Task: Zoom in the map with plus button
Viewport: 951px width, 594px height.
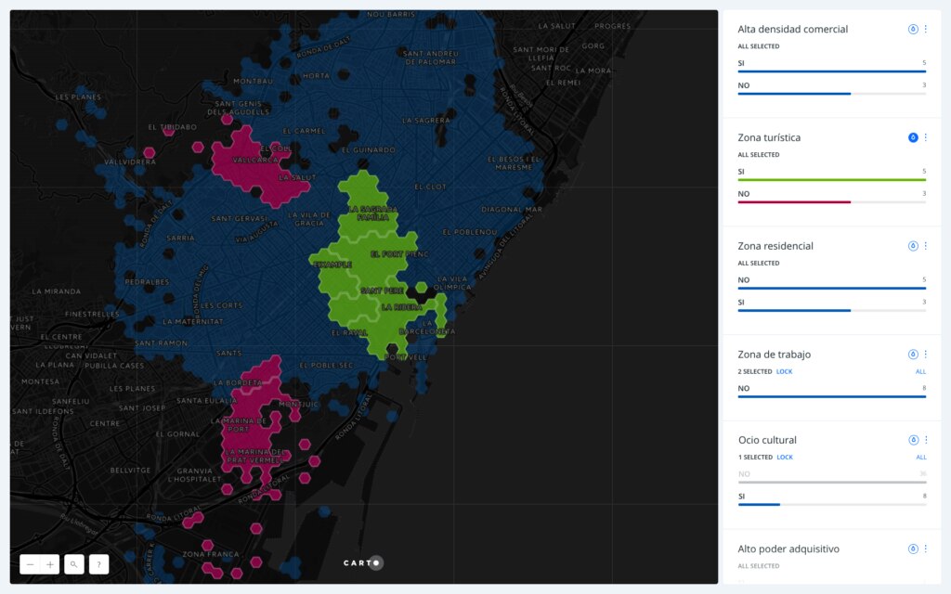Action: coord(50,564)
